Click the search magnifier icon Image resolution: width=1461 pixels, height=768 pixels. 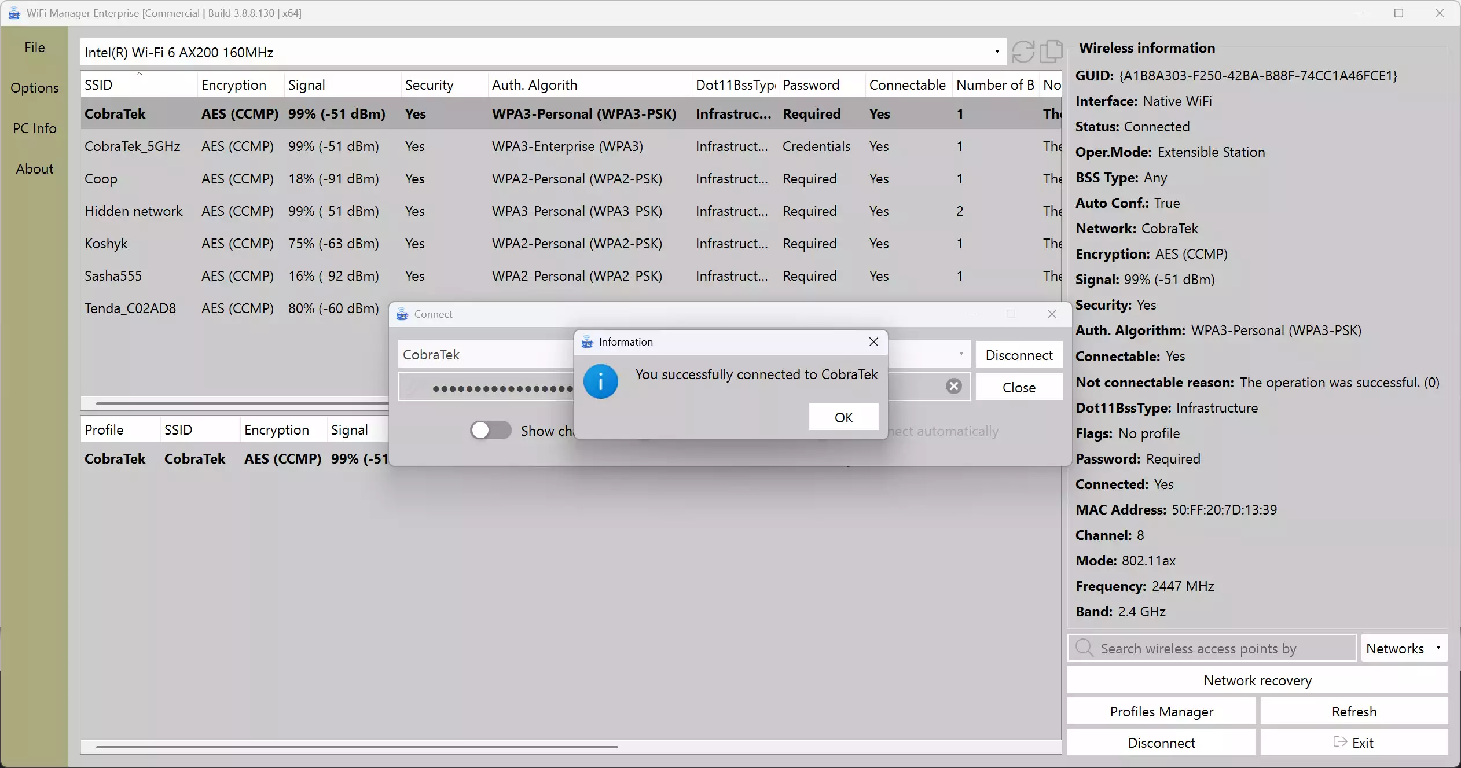(1084, 648)
